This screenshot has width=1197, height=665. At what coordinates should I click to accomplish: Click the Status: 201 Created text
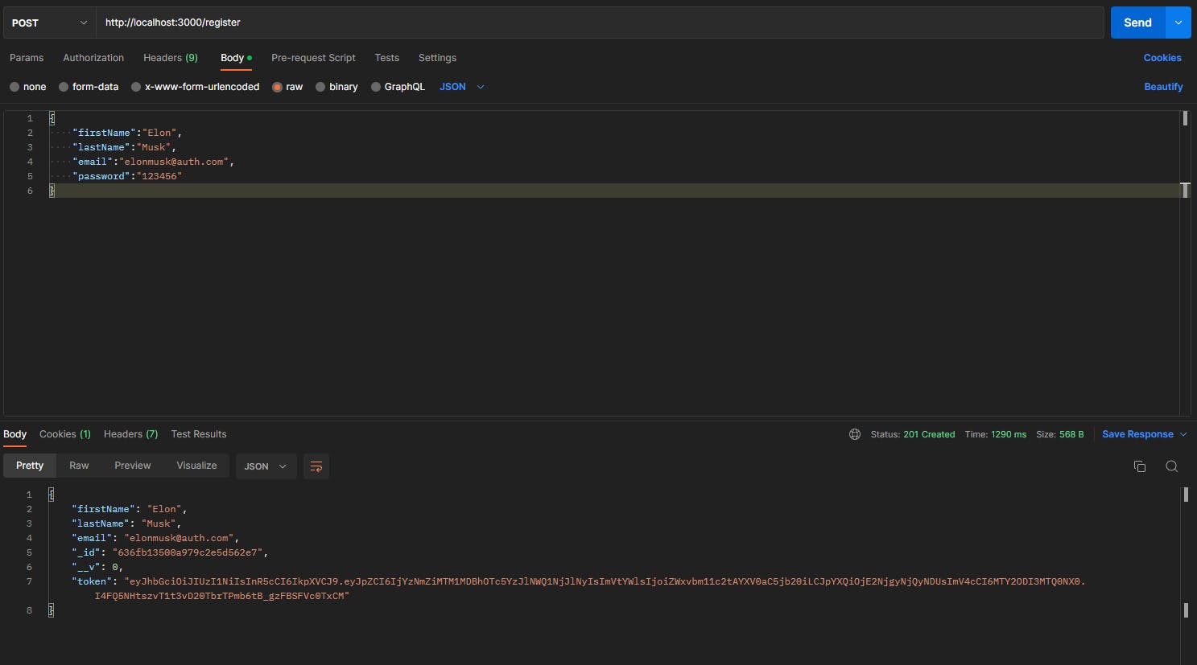[x=913, y=434]
